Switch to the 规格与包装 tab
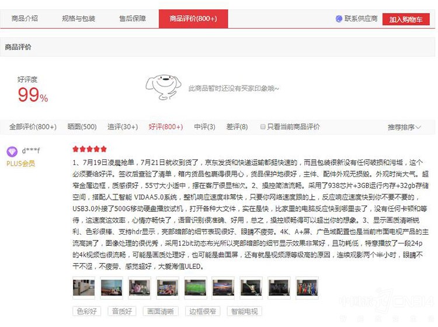 click(78, 19)
